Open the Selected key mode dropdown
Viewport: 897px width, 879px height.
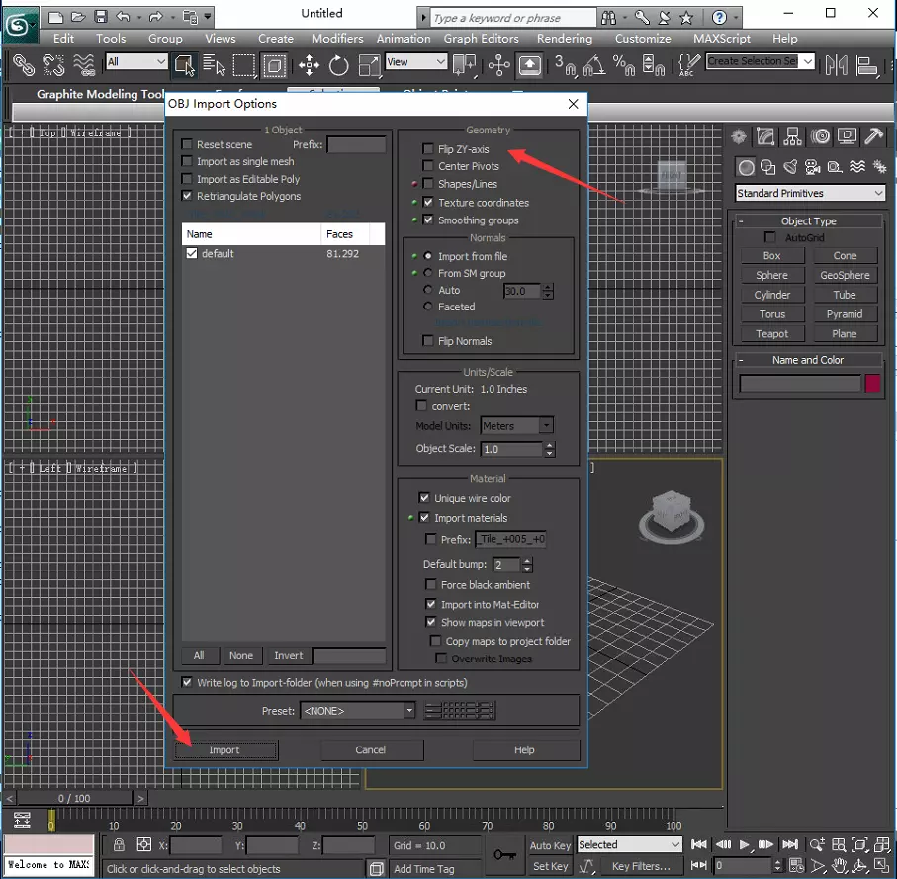click(x=629, y=844)
